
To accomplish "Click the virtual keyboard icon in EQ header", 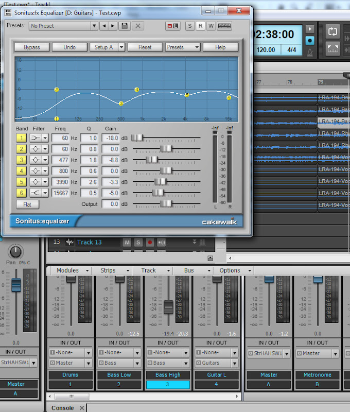I will tap(224, 26).
